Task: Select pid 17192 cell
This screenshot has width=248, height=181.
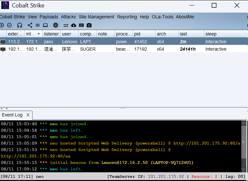Action: 144,49
